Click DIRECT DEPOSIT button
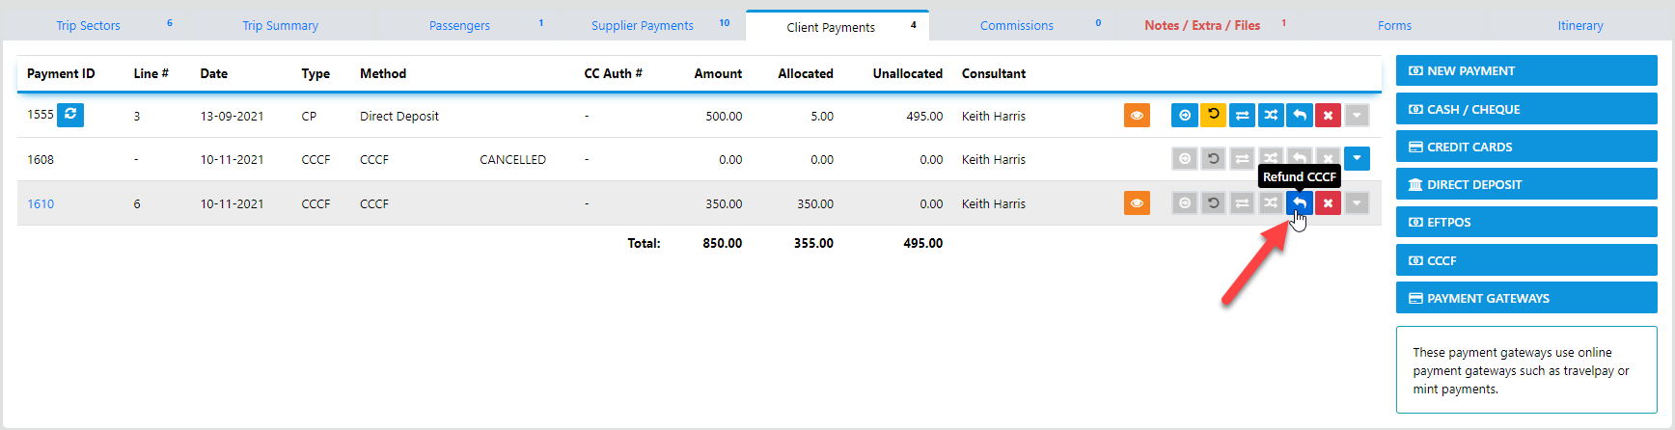This screenshot has width=1675, height=430. [1525, 184]
